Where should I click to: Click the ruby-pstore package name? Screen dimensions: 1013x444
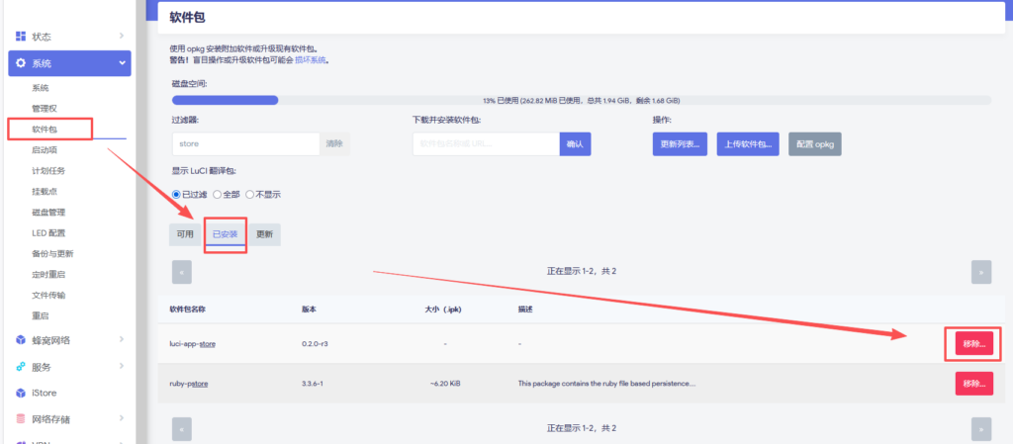[x=189, y=384]
